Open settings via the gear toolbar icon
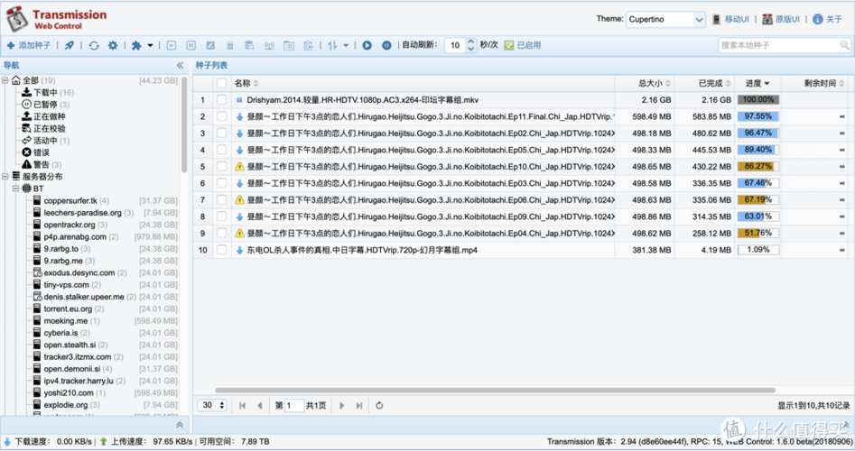The height and width of the screenshot is (451, 855). (112, 45)
